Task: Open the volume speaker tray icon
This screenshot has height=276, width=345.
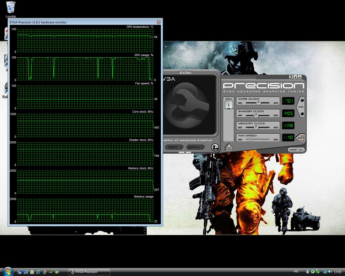Action: [330, 272]
